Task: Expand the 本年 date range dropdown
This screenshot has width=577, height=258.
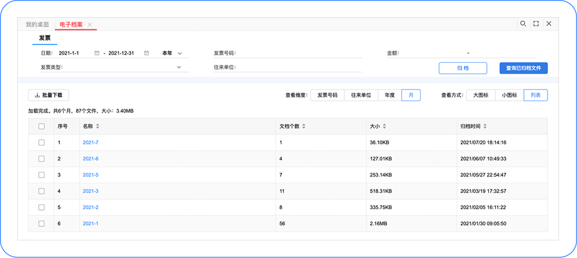Action: tap(179, 54)
